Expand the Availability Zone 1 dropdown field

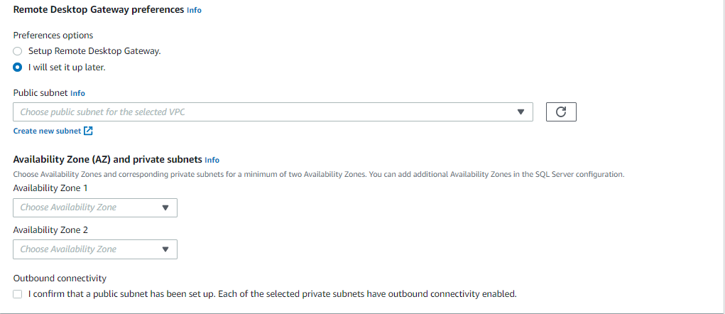(95, 207)
